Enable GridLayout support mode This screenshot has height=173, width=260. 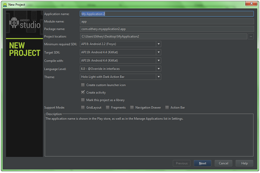tap(83, 107)
